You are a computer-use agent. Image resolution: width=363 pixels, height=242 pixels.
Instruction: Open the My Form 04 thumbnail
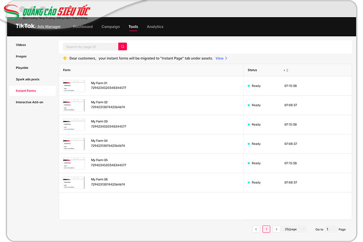74,143
